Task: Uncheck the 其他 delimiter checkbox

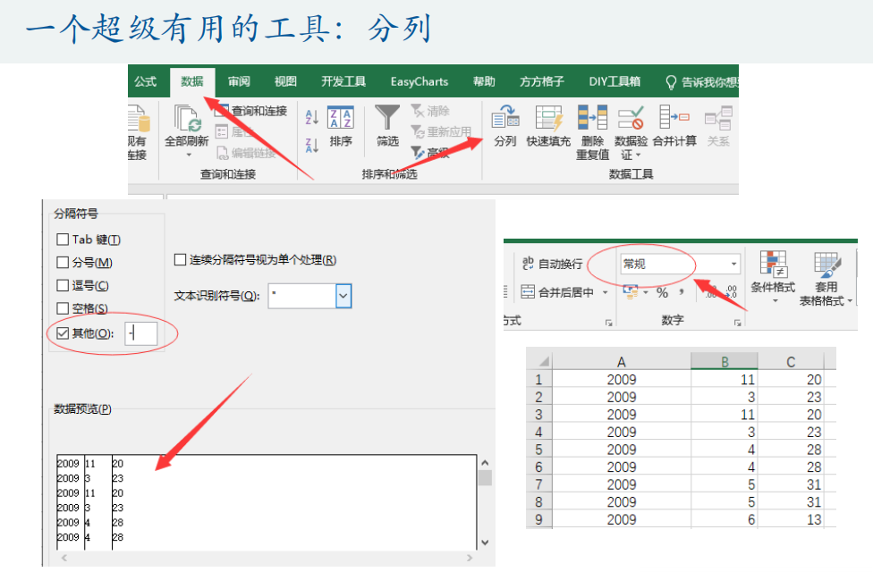Action: coord(63,333)
